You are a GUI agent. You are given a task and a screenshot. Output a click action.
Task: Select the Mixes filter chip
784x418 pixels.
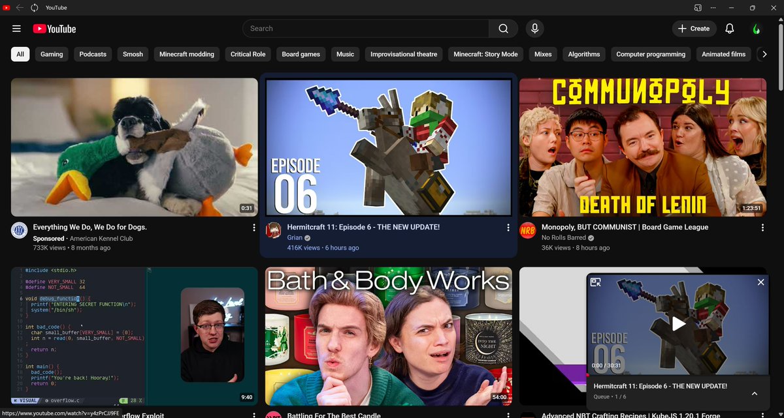(x=543, y=54)
